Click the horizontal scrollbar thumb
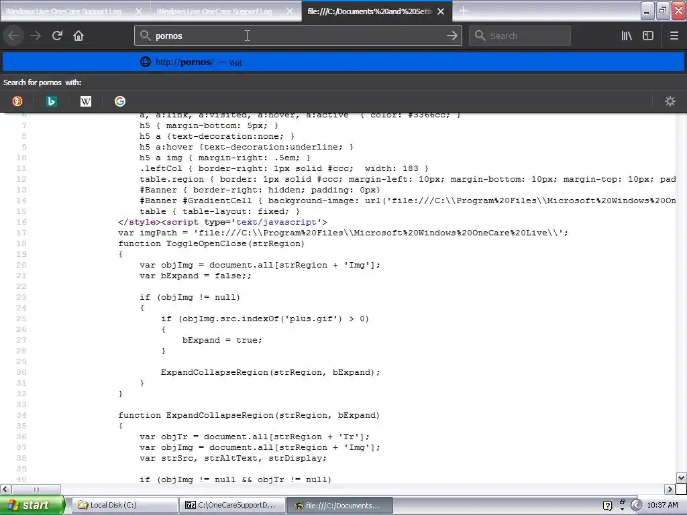This screenshot has height=515, width=687. (x=36, y=489)
